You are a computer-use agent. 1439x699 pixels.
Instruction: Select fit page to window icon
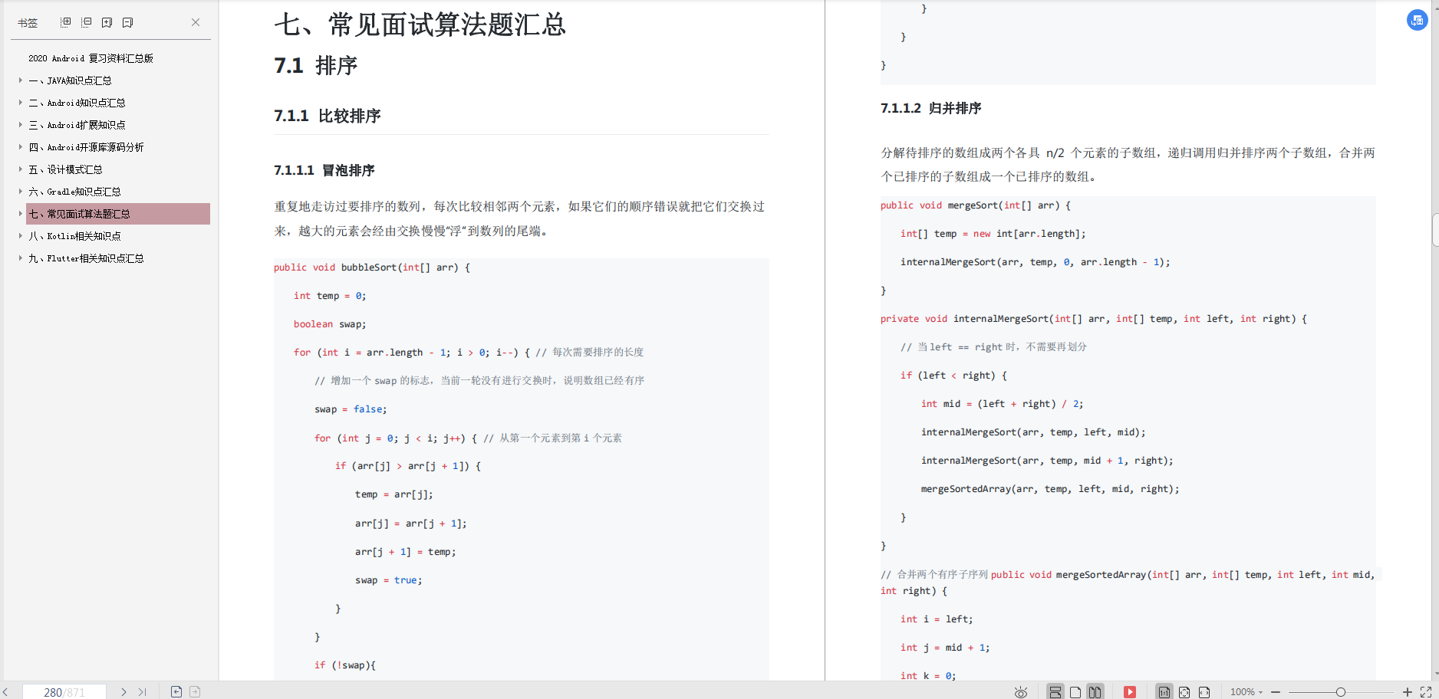click(x=1184, y=691)
